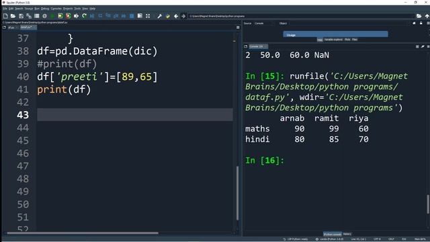Create a new file from toolbar

(5, 16)
